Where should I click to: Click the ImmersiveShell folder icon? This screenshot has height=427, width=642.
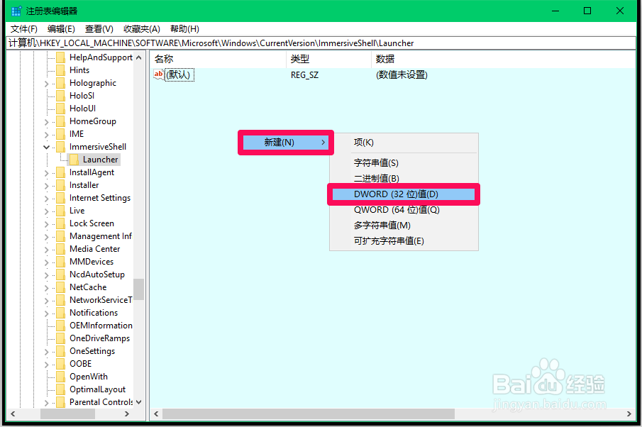[x=60, y=146]
